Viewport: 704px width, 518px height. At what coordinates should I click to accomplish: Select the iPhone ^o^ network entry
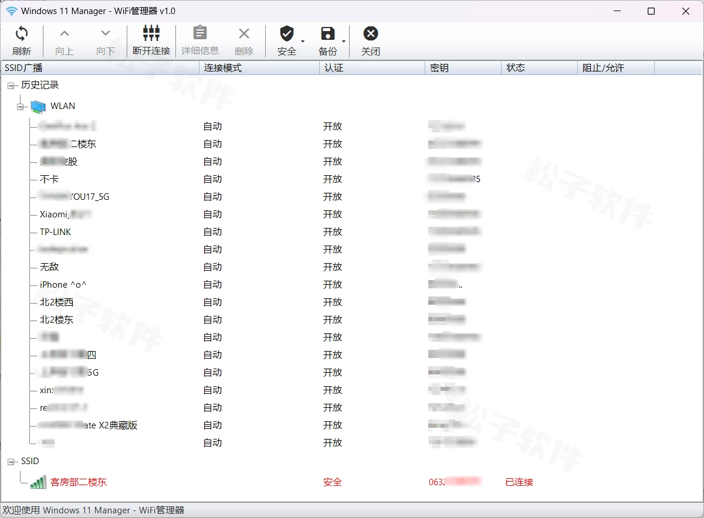[63, 285]
